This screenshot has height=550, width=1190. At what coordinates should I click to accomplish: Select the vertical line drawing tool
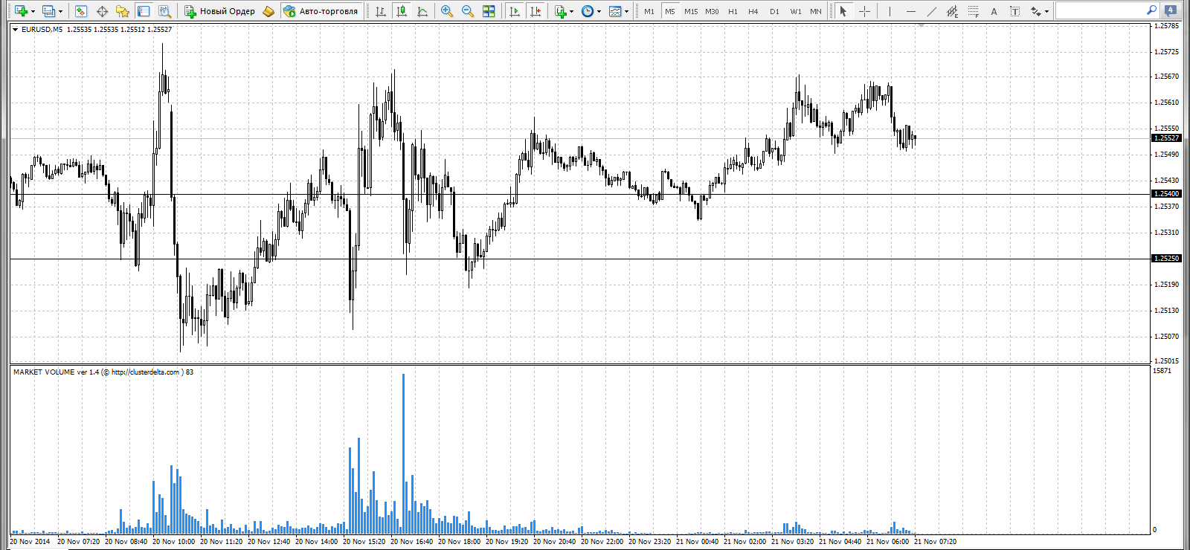[x=890, y=11]
